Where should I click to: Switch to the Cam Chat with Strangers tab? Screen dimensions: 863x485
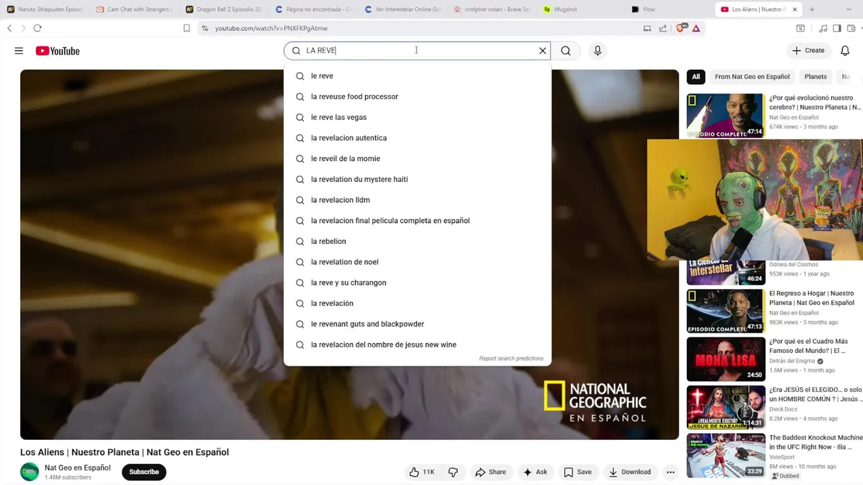click(134, 9)
